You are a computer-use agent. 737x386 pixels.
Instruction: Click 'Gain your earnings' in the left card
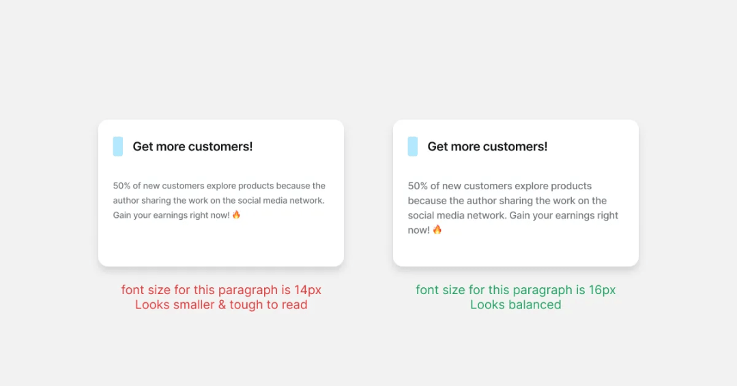tap(149, 215)
